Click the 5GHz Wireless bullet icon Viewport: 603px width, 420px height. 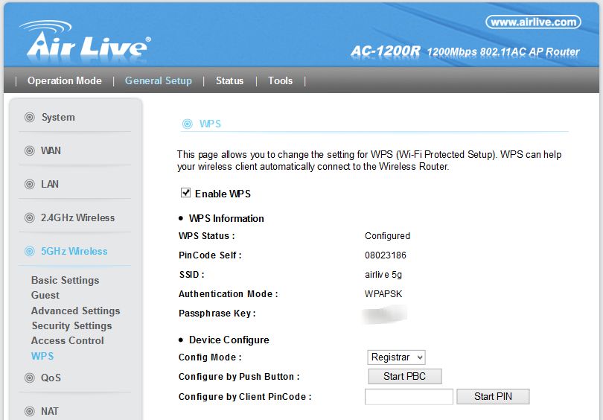pyautogui.click(x=30, y=252)
